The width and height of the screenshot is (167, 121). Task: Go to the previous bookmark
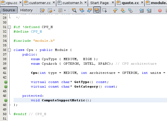tap(115, 11)
